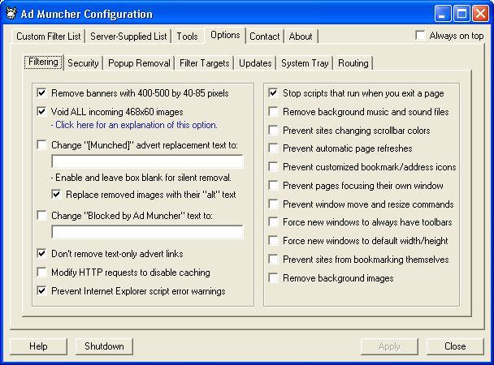Open the Popup Removal sub-tab

tap(139, 63)
